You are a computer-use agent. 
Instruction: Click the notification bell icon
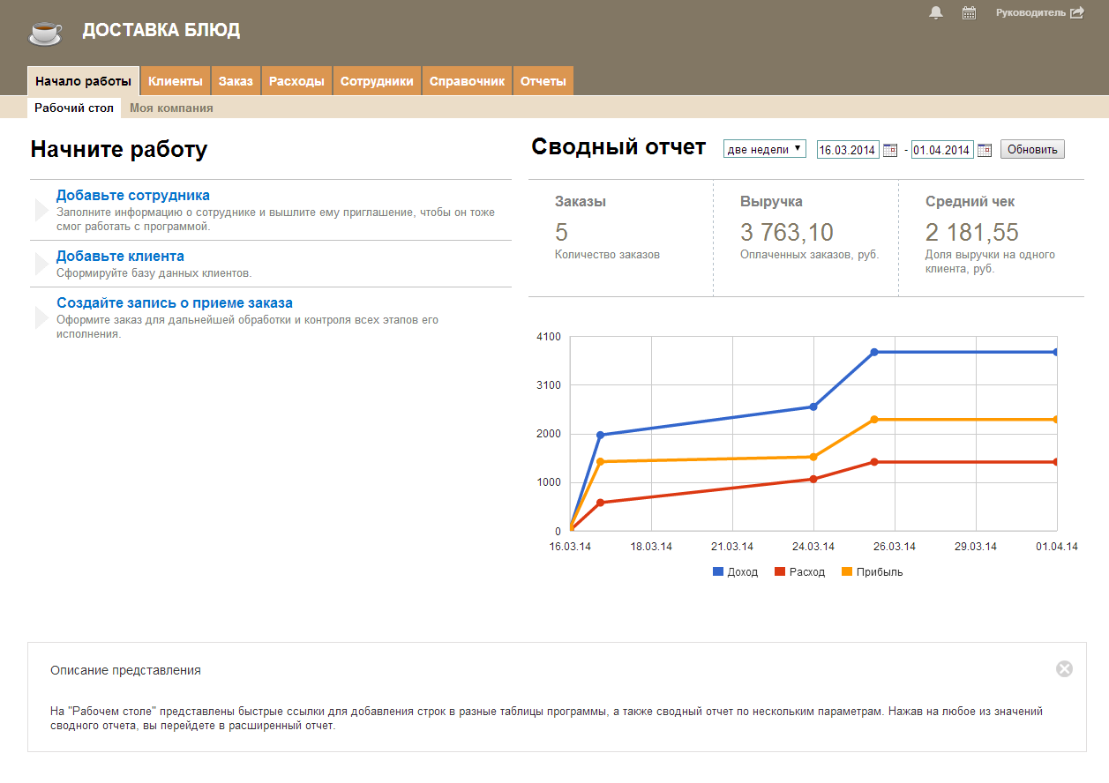pos(936,13)
